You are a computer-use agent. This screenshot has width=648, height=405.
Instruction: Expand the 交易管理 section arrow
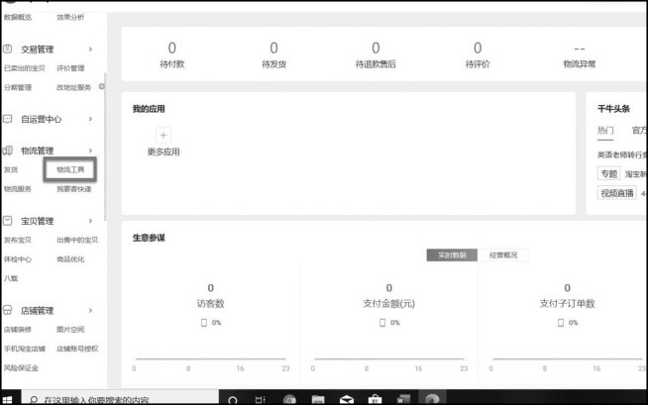point(90,50)
